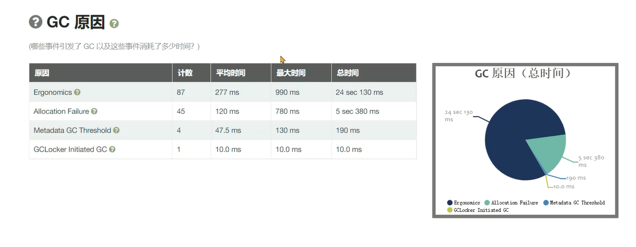
Task: Click the help icon next to Allocation Failure
Action: pos(94,111)
